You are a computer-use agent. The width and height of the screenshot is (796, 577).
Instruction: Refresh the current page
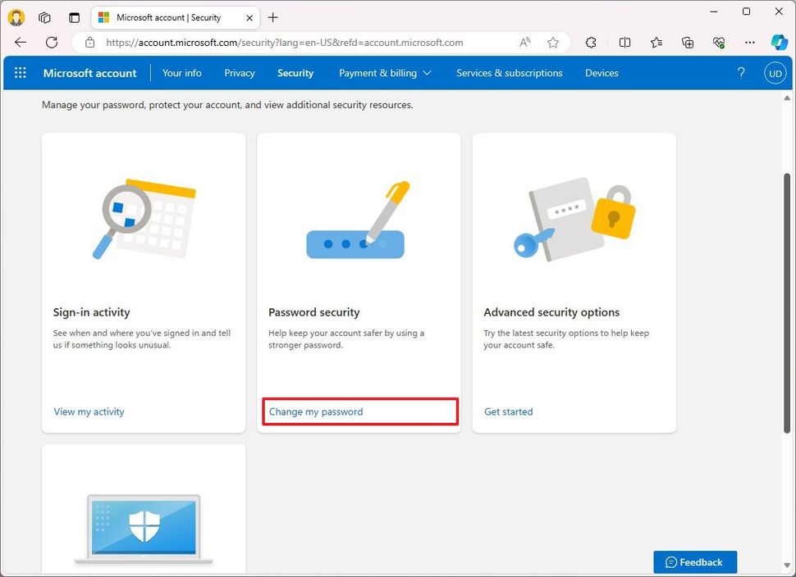52,42
